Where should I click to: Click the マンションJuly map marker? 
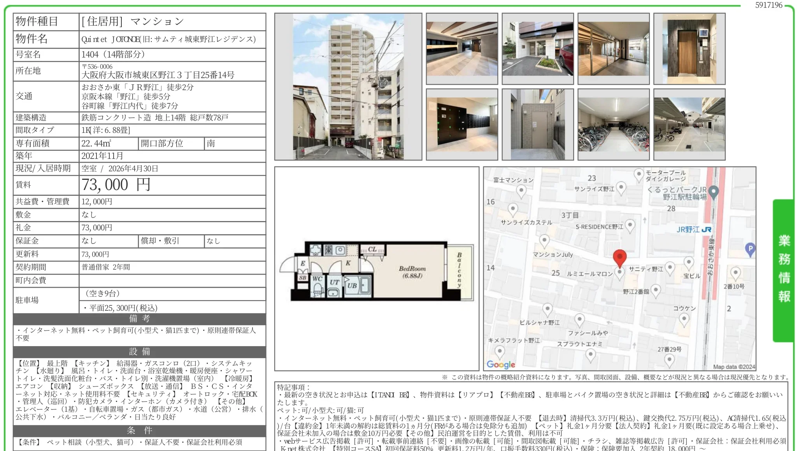pyautogui.click(x=544, y=240)
